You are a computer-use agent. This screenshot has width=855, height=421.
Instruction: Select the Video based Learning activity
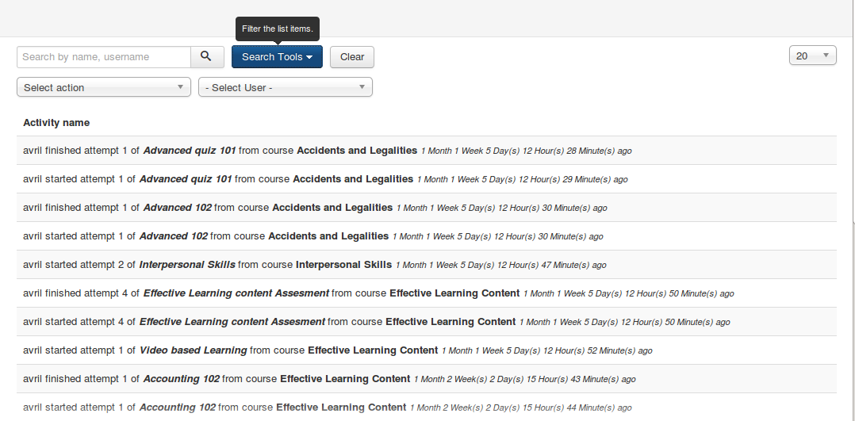pyautogui.click(x=193, y=350)
